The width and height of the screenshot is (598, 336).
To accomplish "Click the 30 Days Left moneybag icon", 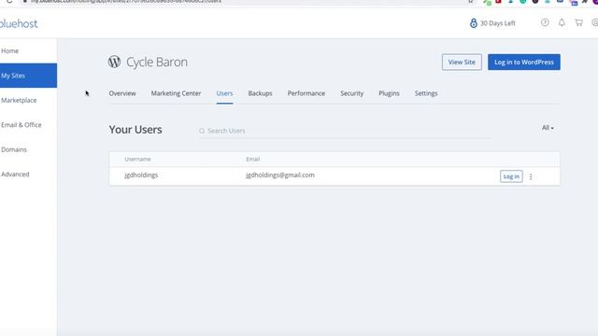I will coord(474,23).
